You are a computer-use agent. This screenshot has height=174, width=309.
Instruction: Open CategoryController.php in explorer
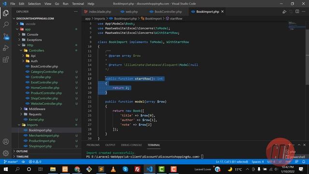point(47,72)
